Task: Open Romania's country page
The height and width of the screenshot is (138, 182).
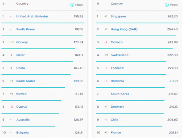Action: point(117,81)
